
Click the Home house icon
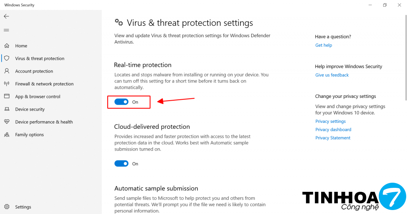pos(7,46)
